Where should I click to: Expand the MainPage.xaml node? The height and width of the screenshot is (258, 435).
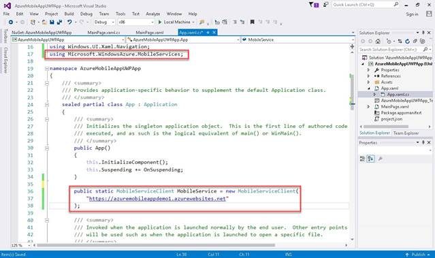point(368,106)
